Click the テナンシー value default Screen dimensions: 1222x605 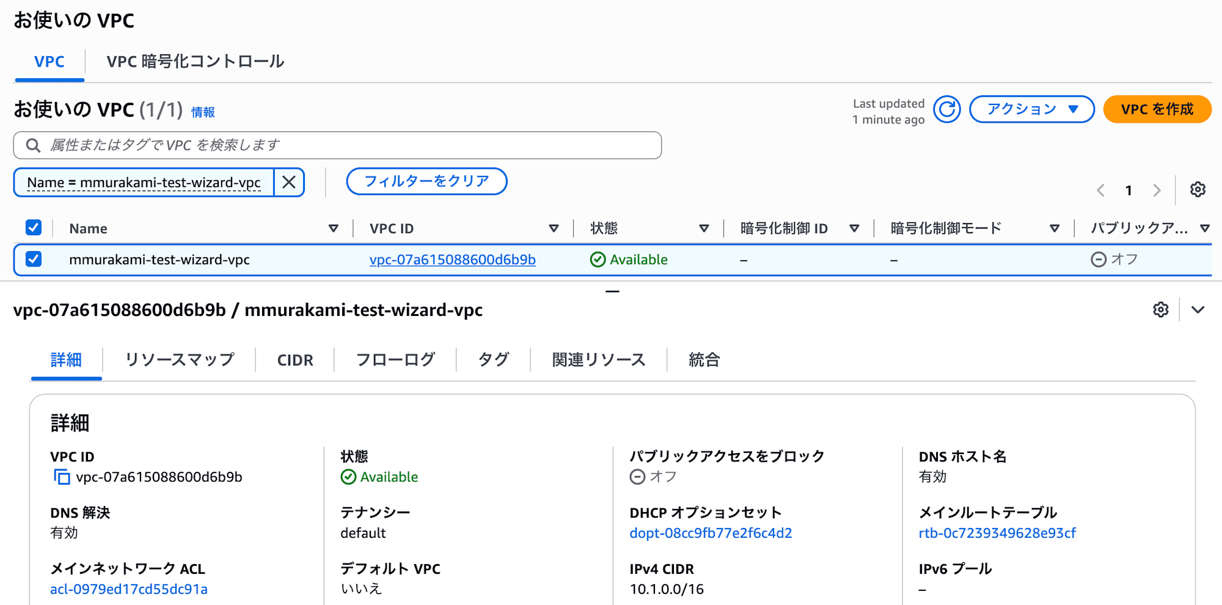point(363,533)
